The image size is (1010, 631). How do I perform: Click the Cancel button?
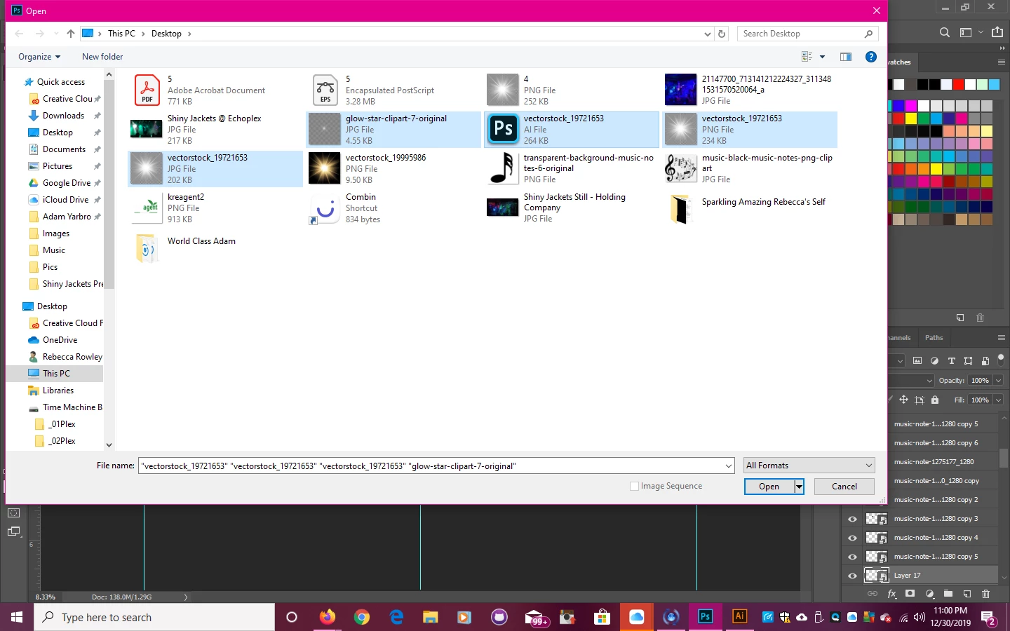[844, 487]
